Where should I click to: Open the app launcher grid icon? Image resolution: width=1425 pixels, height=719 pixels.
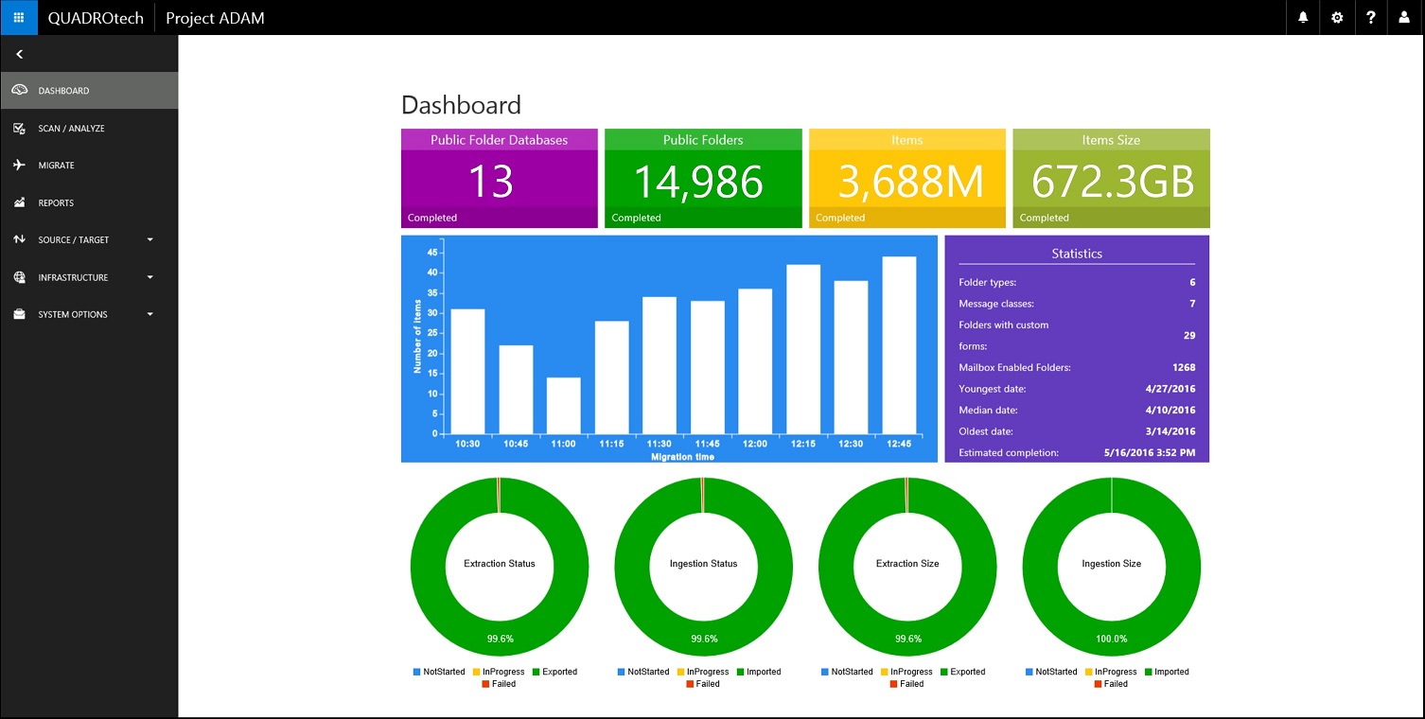19,17
